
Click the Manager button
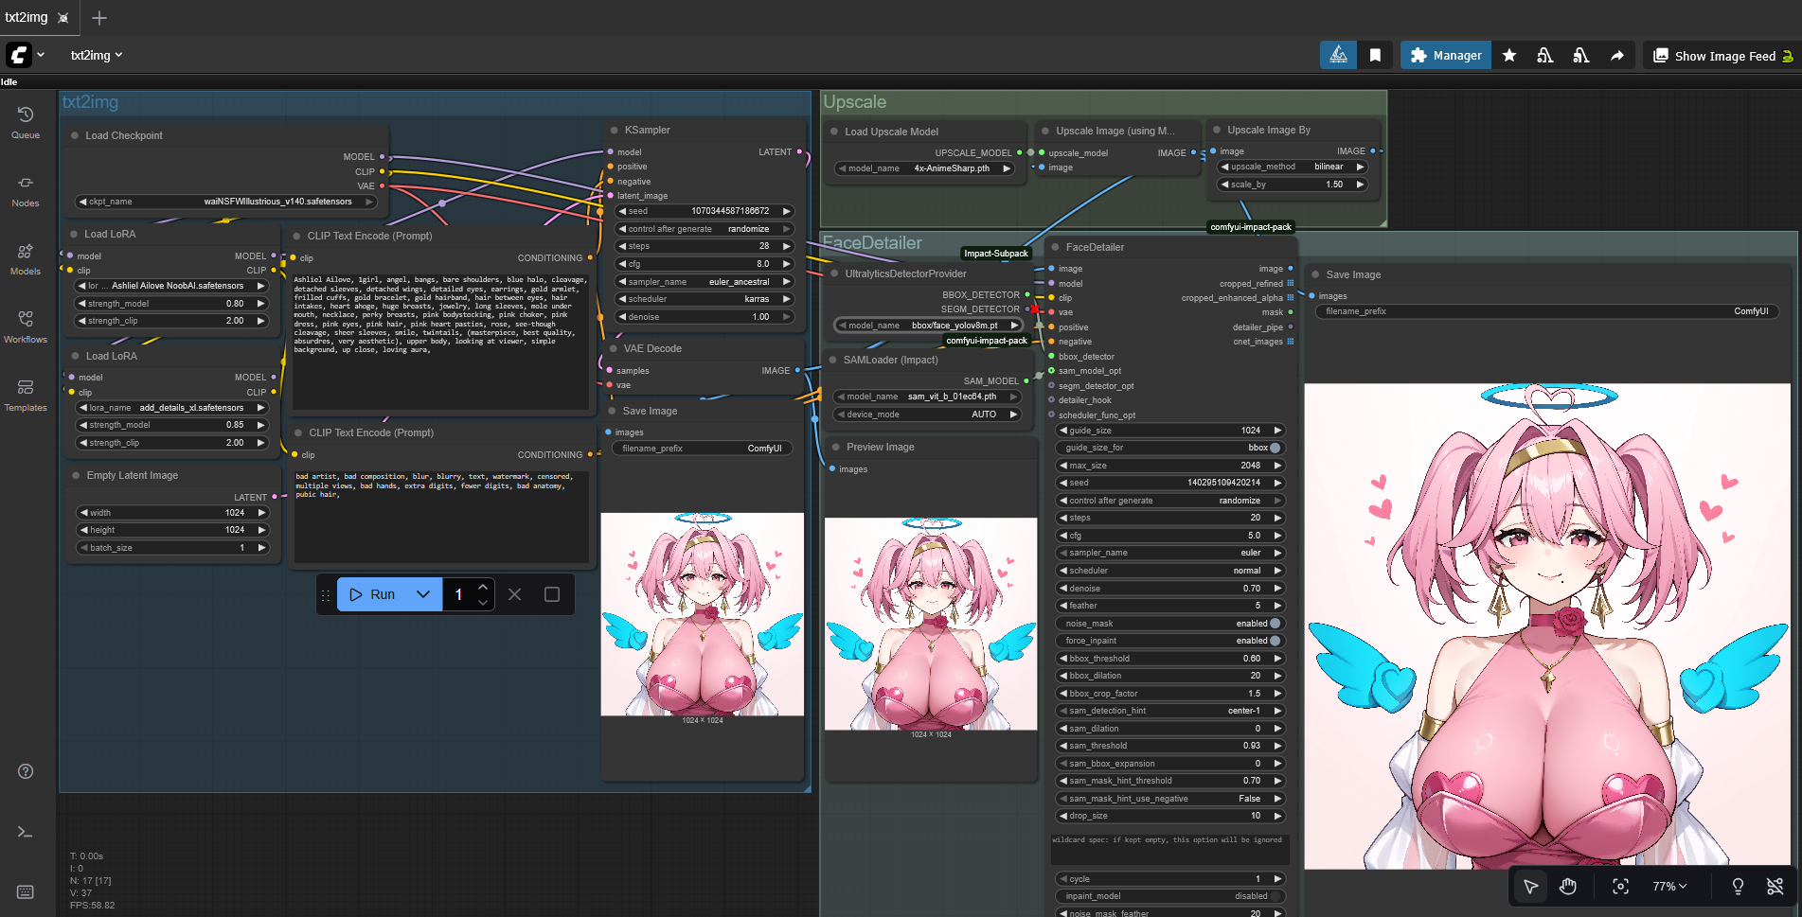1446,56
